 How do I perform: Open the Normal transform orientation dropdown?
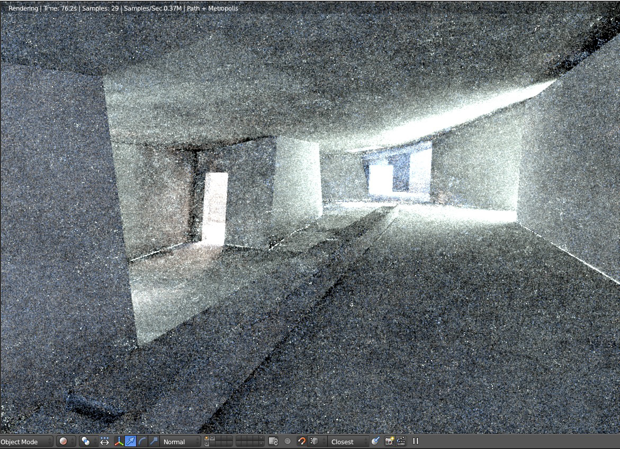tap(181, 442)
